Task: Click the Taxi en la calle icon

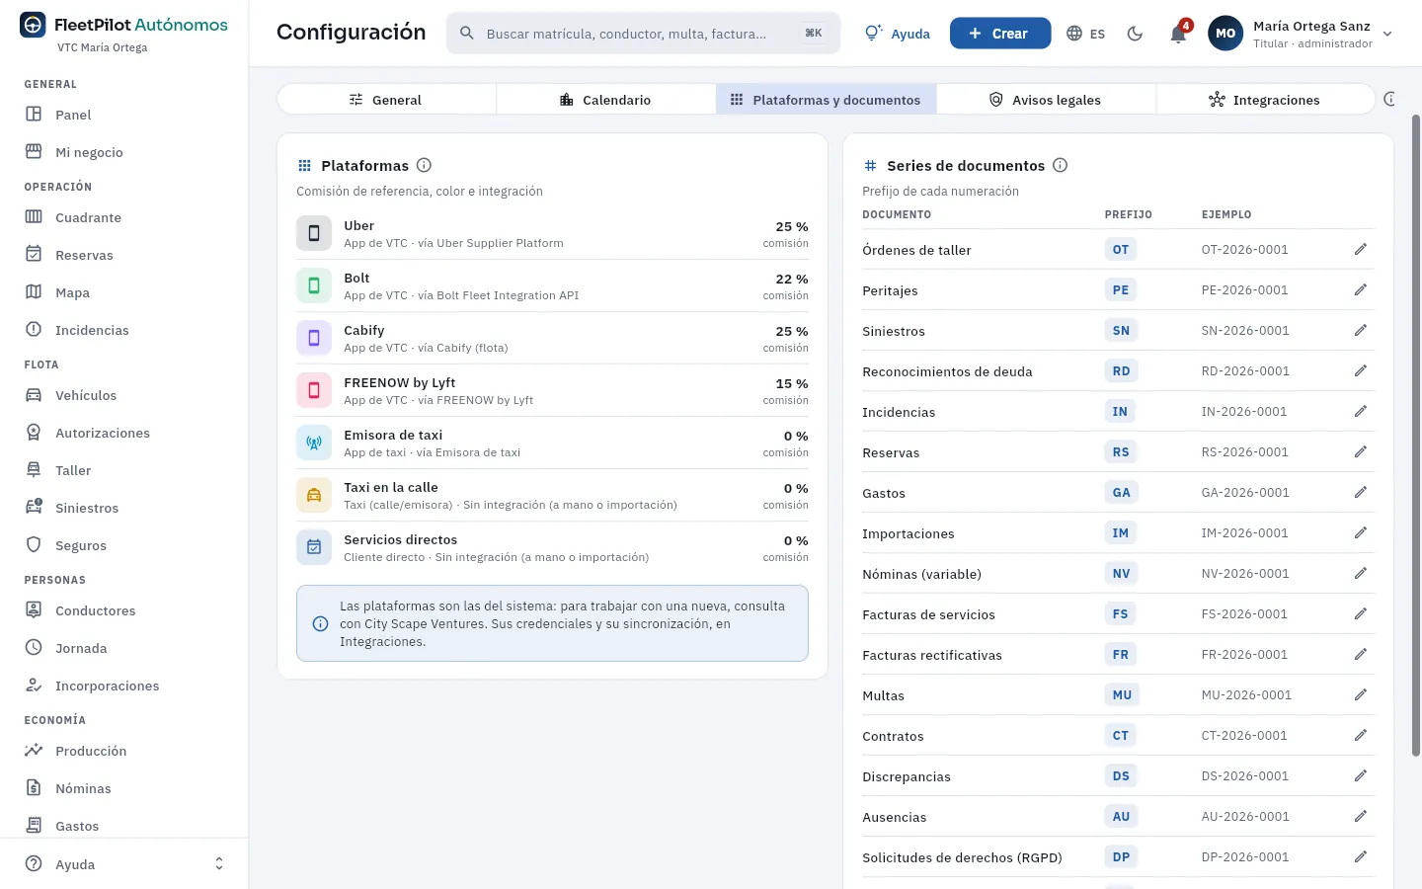Action: (314, 495)
